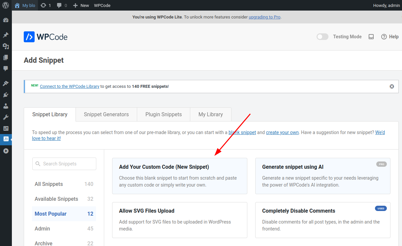Click the create your own link
This screenshot has width=402, height=246.
282,132
